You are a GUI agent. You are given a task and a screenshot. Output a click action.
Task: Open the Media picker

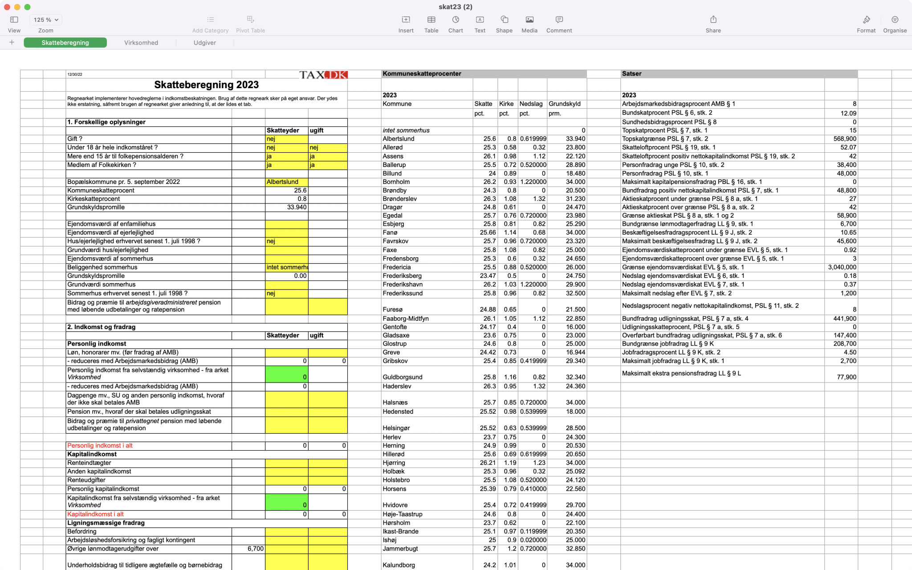tap(529, 20)
